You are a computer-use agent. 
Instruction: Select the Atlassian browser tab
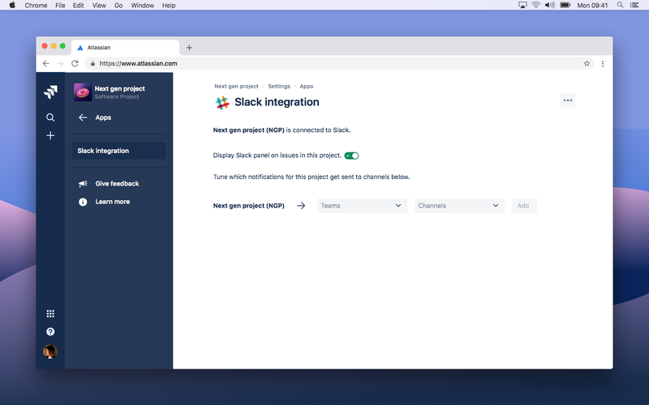pos(126,48)
